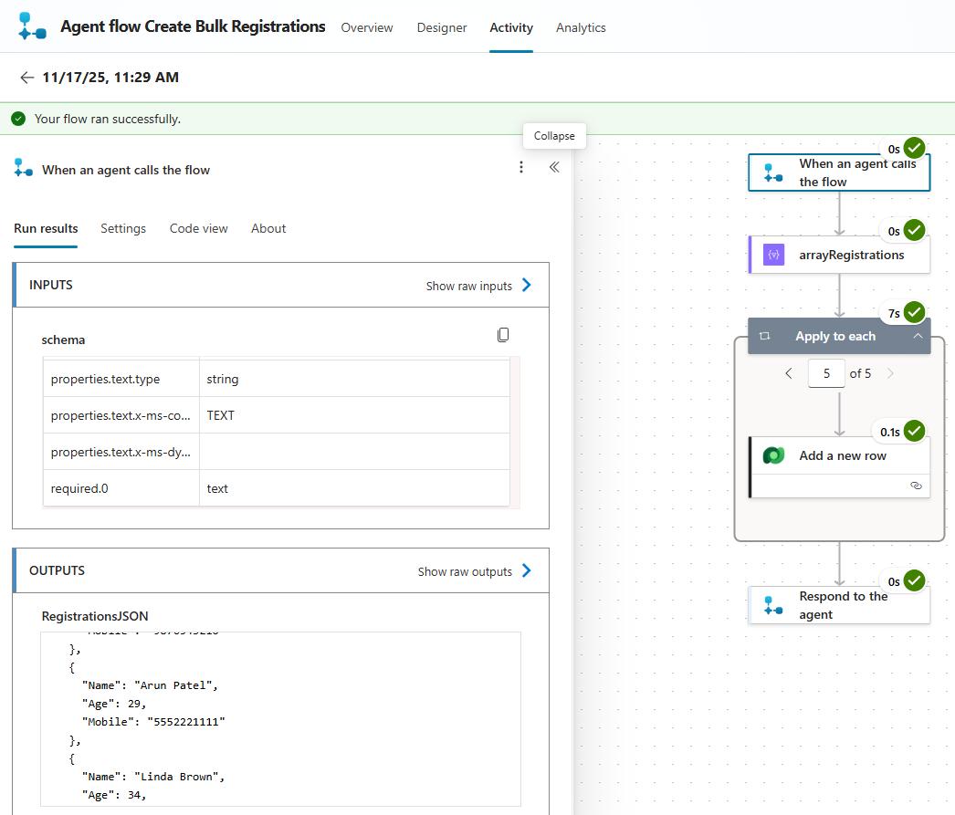The image size is (955, 815).
Task: Expand Show raw outputs
Action: [x=475, y=571]
